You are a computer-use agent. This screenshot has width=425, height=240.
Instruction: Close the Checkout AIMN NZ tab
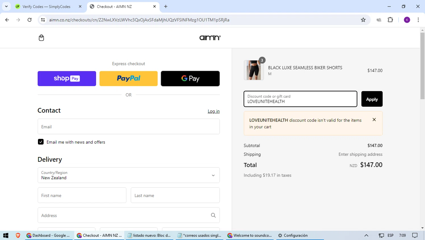(x=154, y=7)
